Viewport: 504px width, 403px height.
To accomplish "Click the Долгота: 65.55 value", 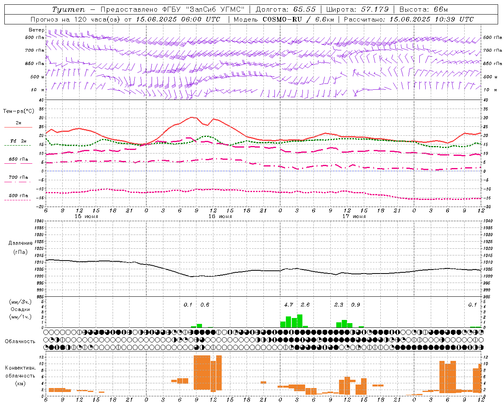I will pos(286,9).
